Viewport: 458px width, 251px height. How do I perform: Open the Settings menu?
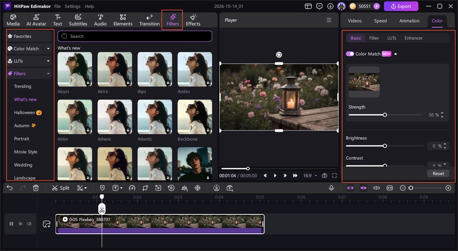(x=73, y=6)
